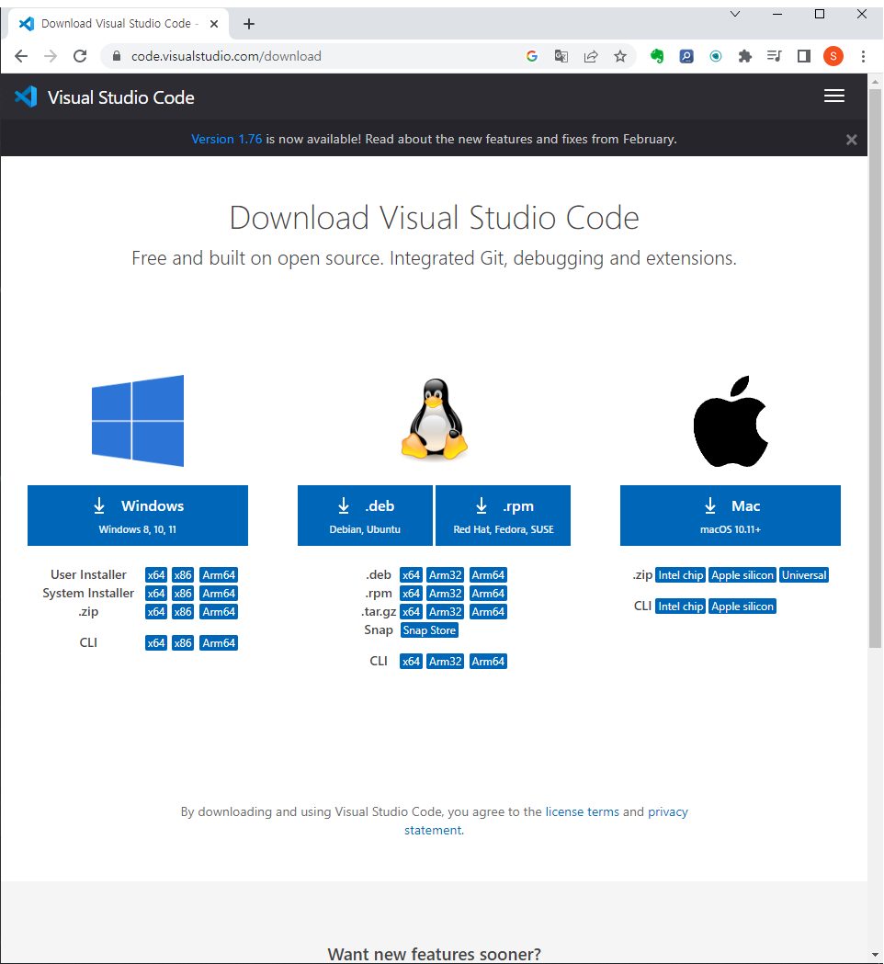Click the Apple logo image
Screen dimensions: 884x964
pyautogui.click(x=731, y=421)
